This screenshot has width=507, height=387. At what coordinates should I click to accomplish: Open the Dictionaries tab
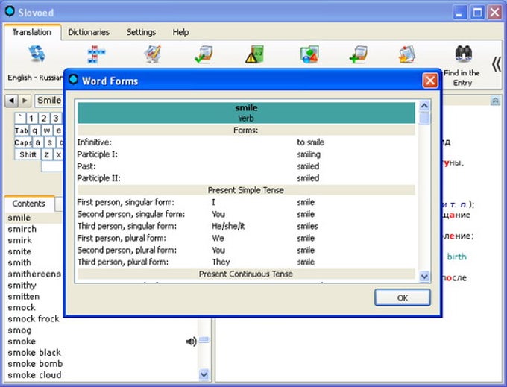point(89,32)
